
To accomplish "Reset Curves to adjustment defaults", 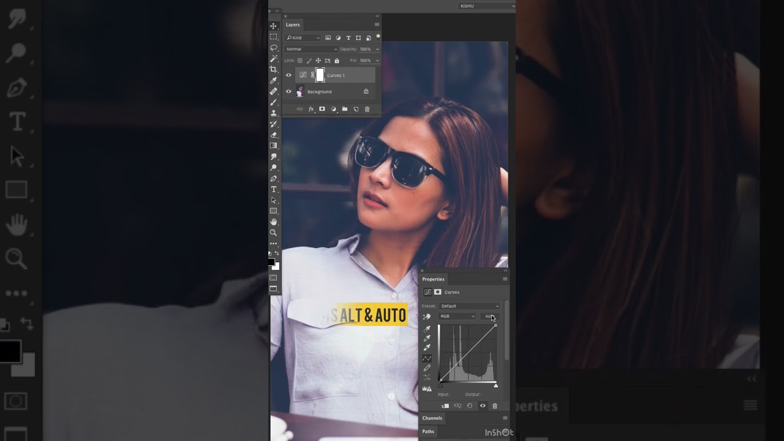I will point(470,405).
